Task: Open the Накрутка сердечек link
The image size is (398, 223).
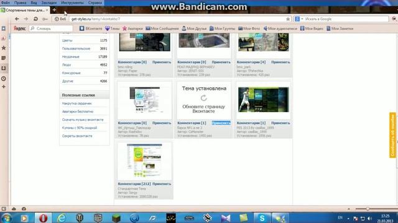Action: (x=76, y=103)
